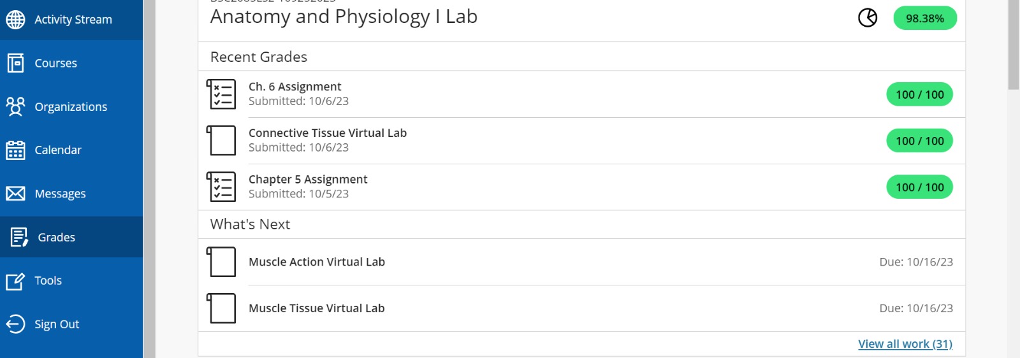This screenshot has height=358, width=1020.
Task: Open the View all work (31) link
Action: (905, 344)
